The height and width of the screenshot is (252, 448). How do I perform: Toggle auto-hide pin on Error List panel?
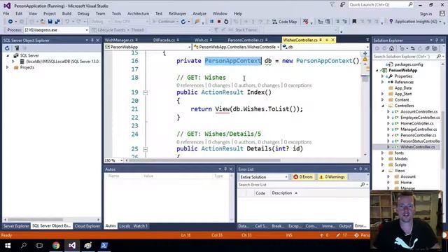coord(360,169)
